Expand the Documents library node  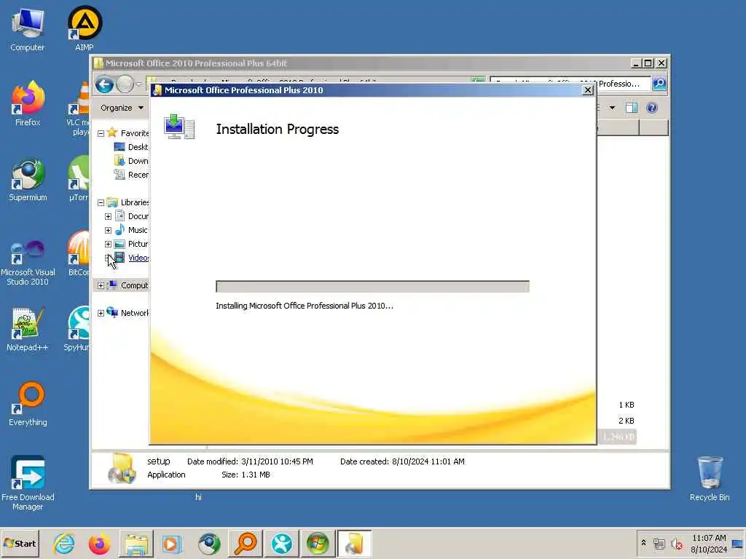coord(108,216)
